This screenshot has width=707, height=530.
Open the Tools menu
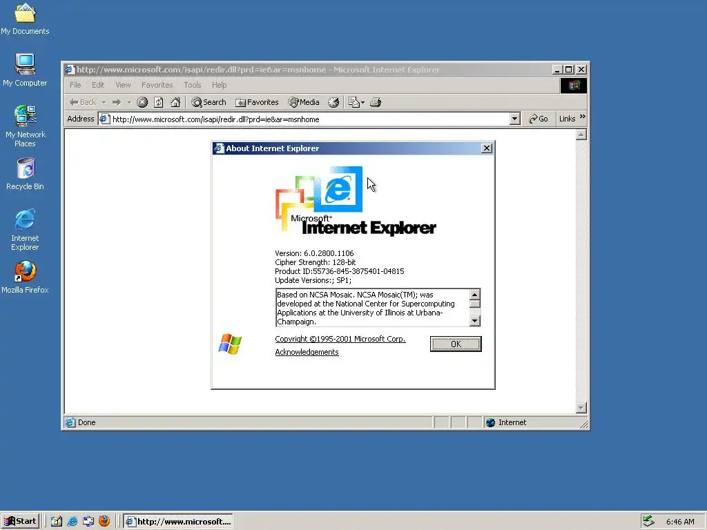pos(192,85)
